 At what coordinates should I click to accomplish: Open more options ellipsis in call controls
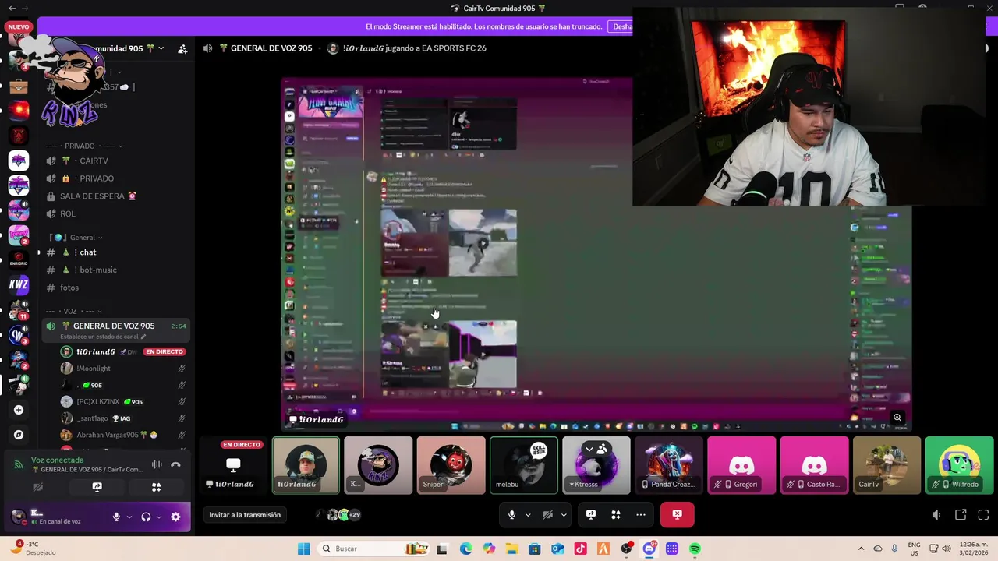pyautogui.click(x=641, y=514)
